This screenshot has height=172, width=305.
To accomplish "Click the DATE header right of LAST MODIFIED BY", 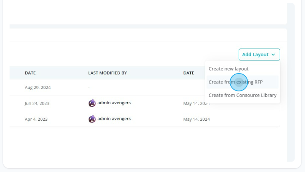I will (189, 73).
